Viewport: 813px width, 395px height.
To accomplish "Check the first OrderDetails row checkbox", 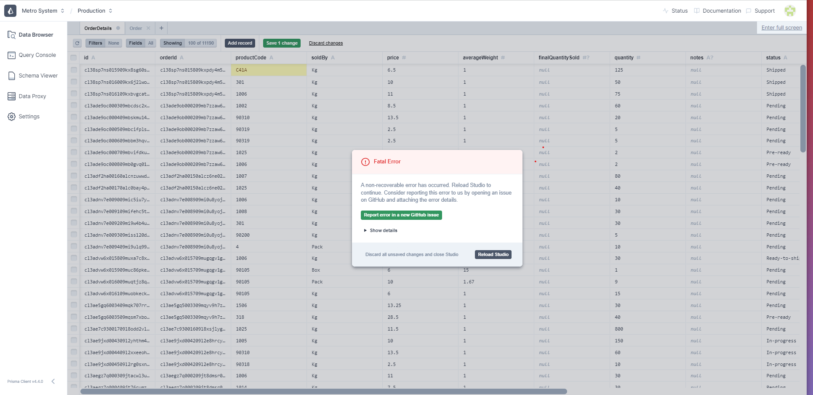I will pyautogui.click(x=74, y=70).
